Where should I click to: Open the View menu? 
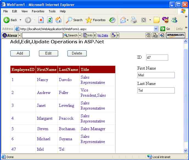point(24,11)
